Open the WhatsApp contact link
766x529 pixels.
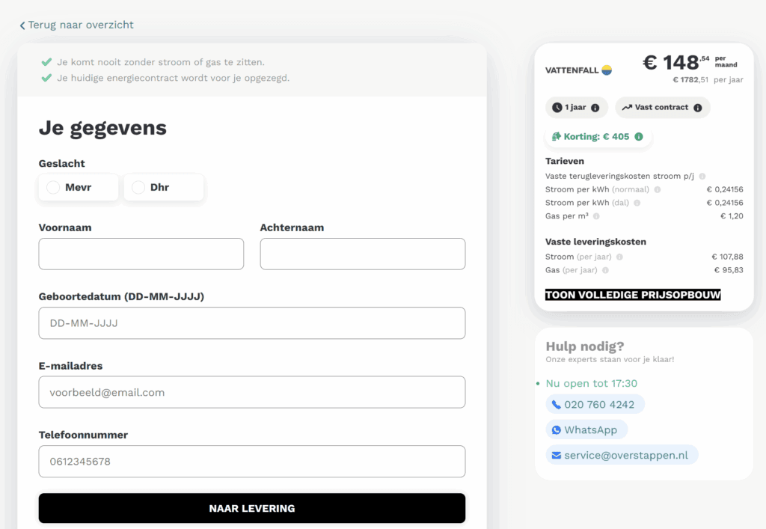586,429
